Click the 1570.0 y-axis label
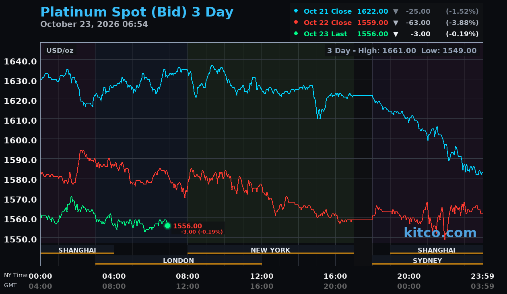The height and width of the screenshot is (294, 507). (x=20, y=199)
